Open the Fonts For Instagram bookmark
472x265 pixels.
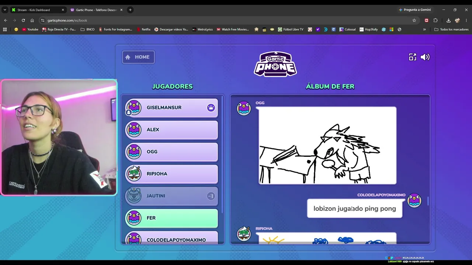click(x=115, y=29)
